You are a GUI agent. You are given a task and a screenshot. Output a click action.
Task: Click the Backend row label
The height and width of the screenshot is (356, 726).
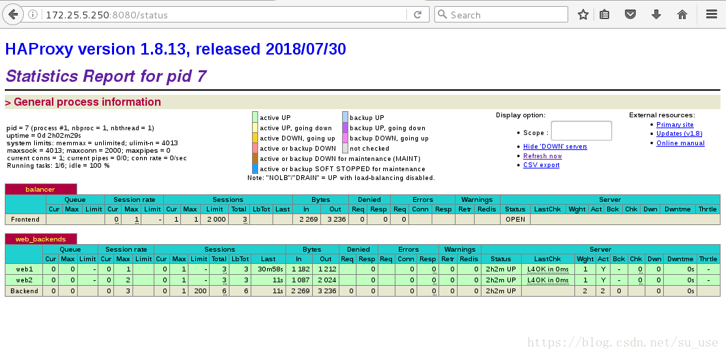(x=24, y=291)
